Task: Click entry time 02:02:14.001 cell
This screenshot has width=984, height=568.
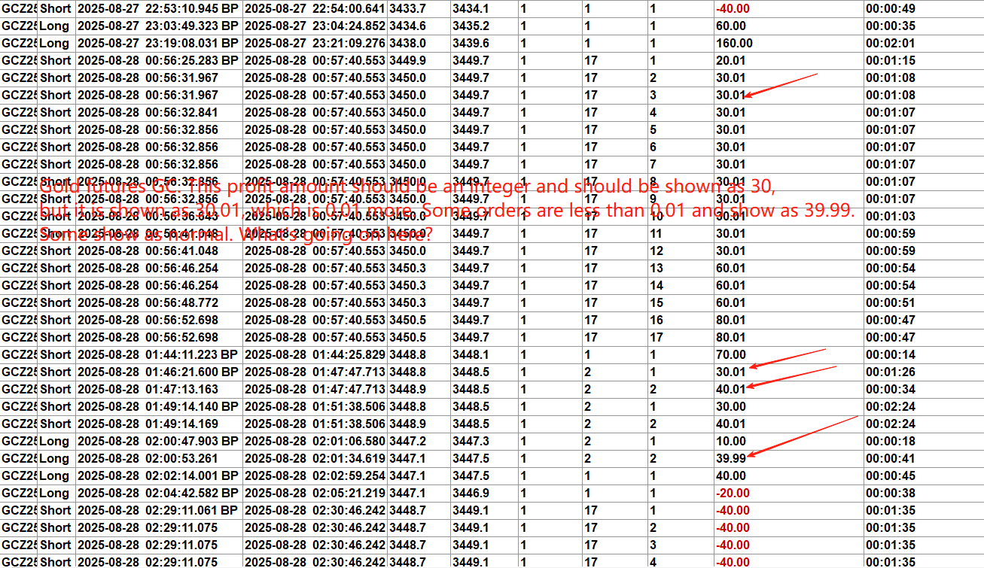Action: [159, 475]
